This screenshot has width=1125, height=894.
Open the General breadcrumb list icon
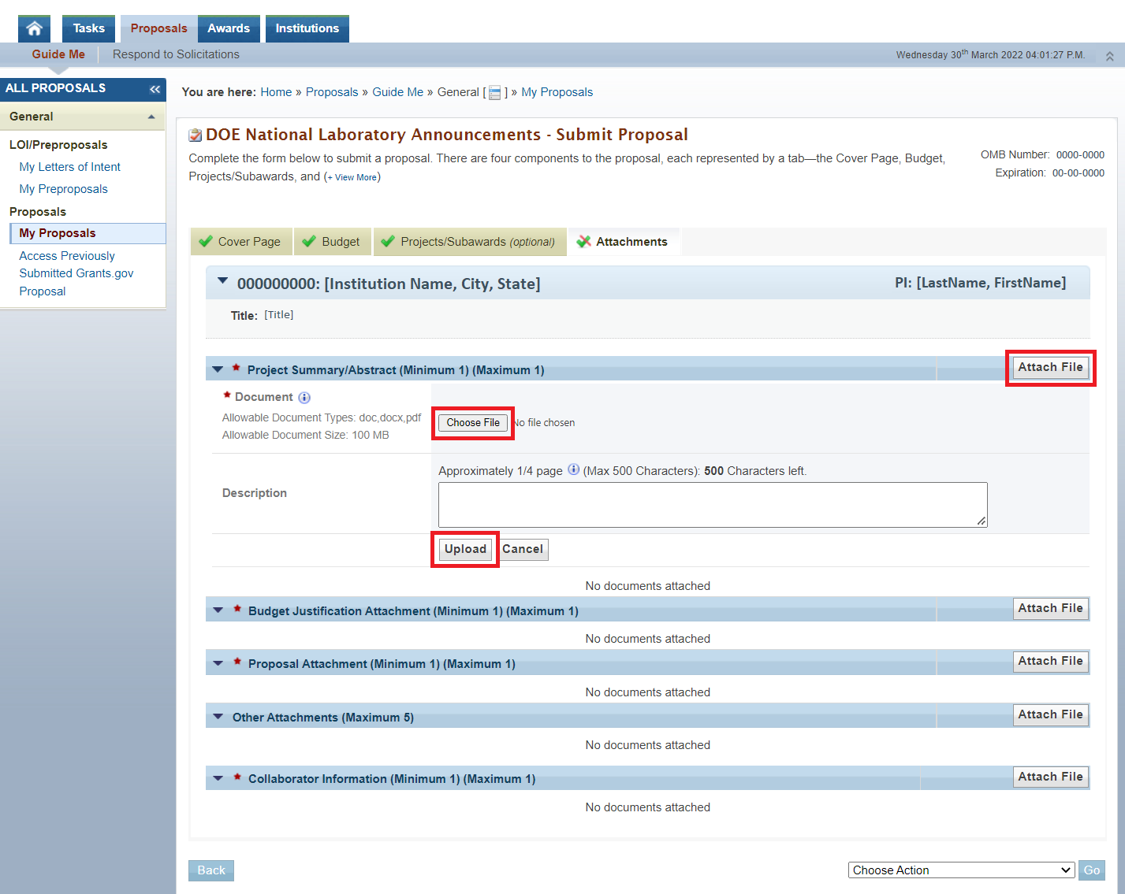(495, 93)
